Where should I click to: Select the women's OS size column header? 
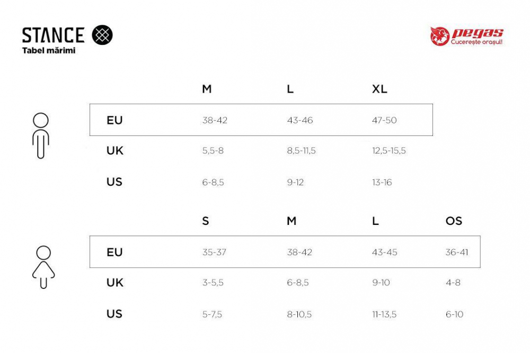click(x=454, y=221)
